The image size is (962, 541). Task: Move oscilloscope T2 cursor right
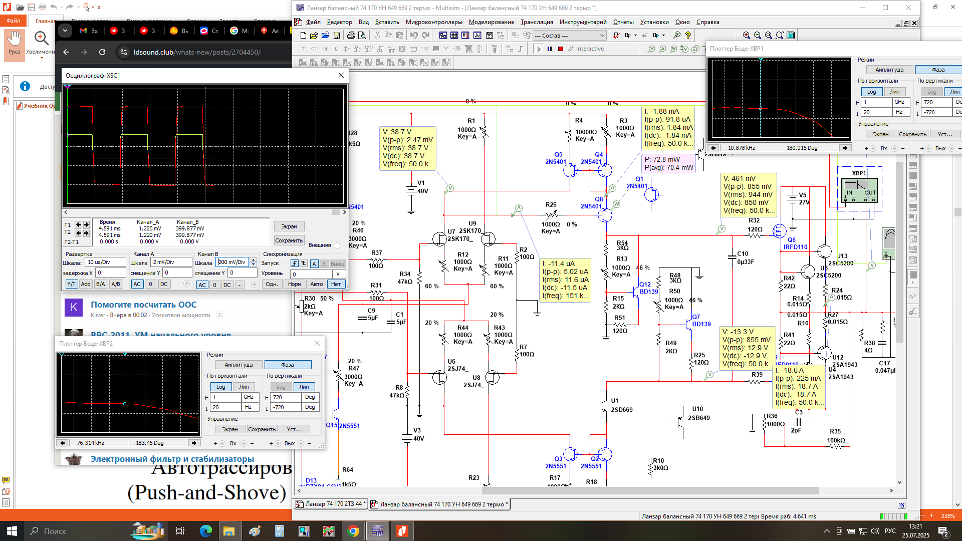tap(86, 233)
